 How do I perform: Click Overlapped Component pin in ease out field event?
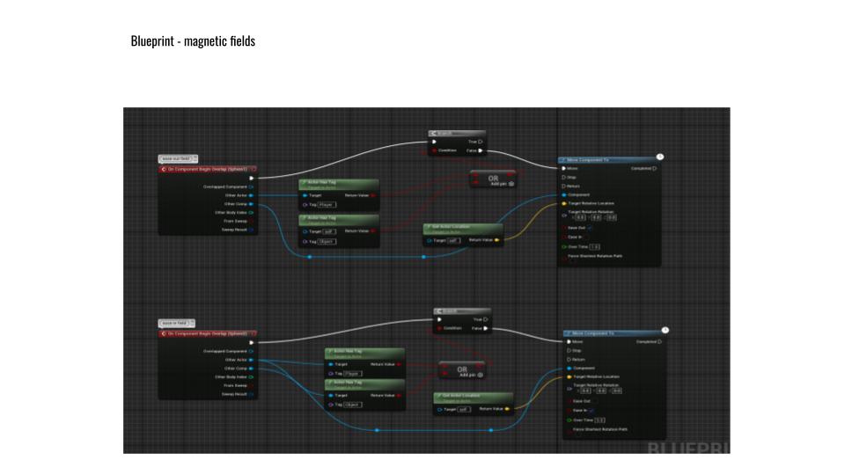251,186
